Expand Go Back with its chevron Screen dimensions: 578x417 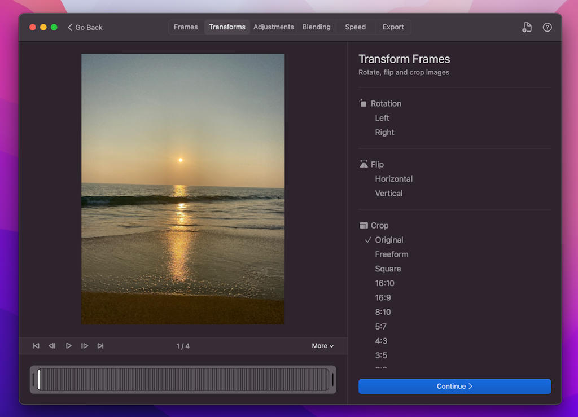click(x=70, y=27)
